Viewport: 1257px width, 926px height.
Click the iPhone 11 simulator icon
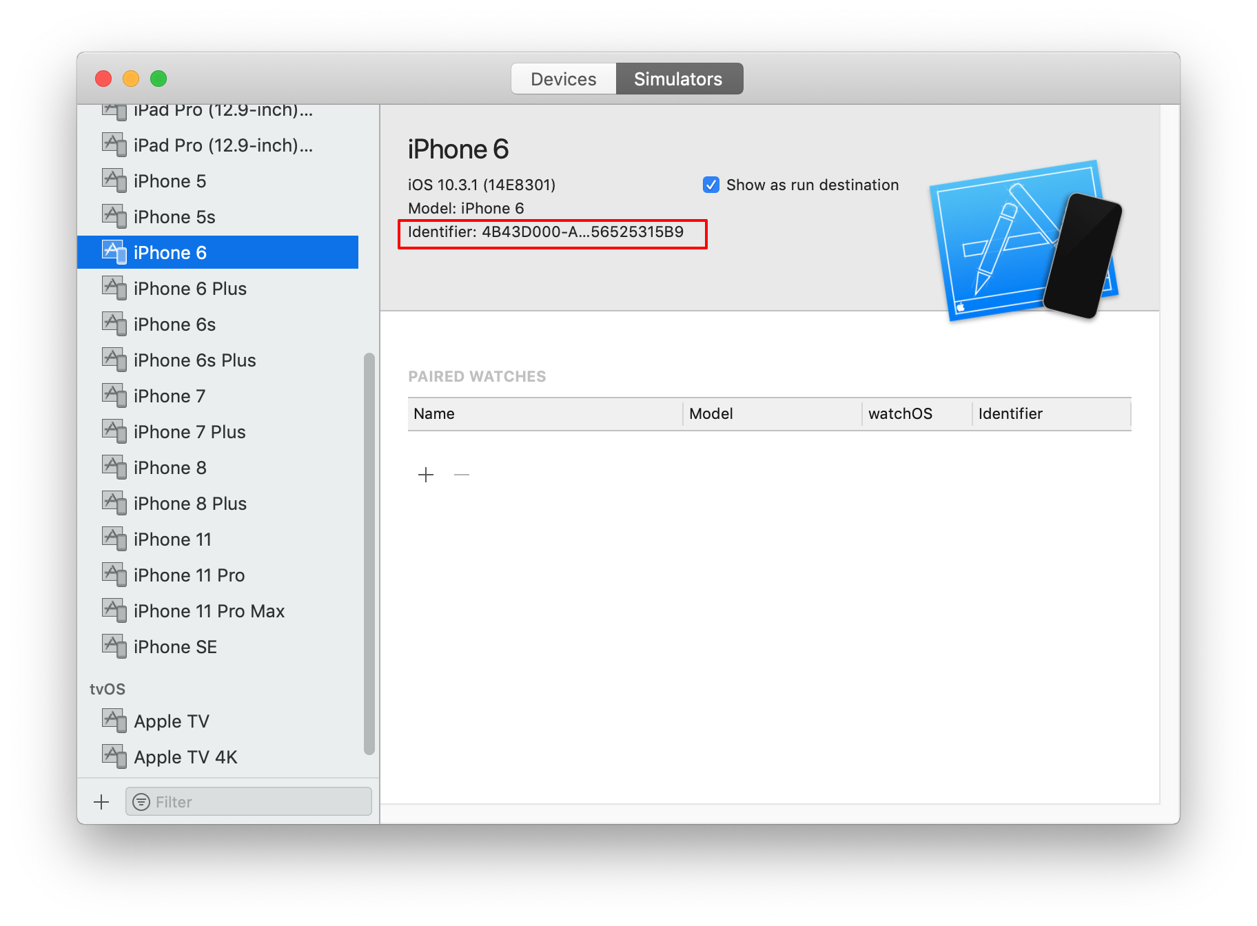[x=114, y=539]
